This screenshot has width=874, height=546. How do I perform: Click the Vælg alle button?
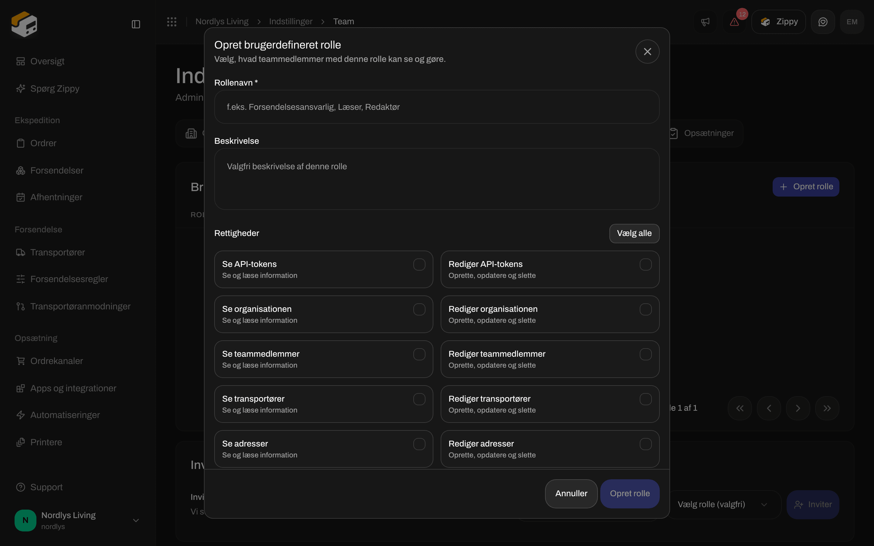coord(634,233)
